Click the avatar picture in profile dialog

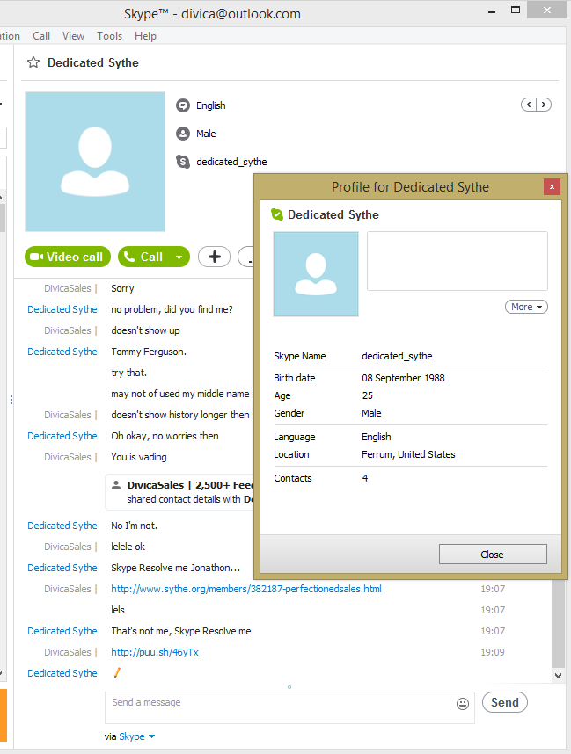point(316,274)
